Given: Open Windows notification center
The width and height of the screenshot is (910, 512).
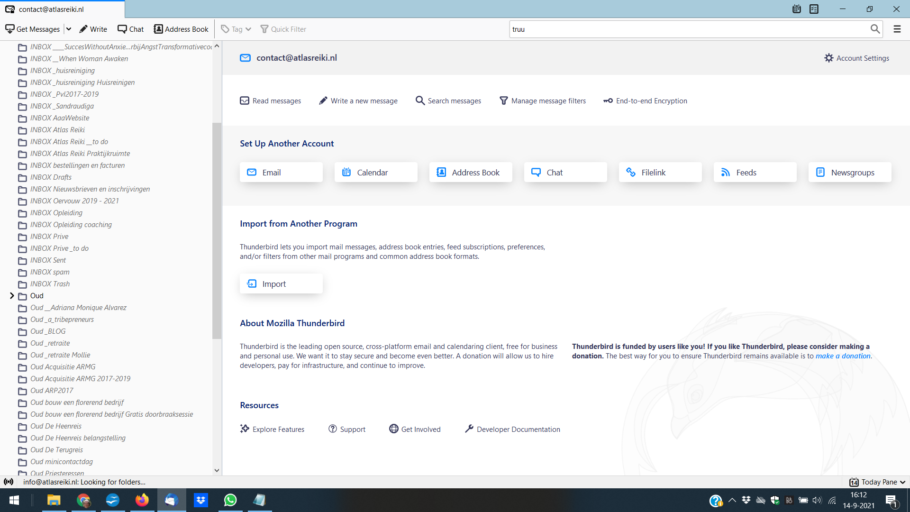Looking at the screenshot, I should (891, 501).
